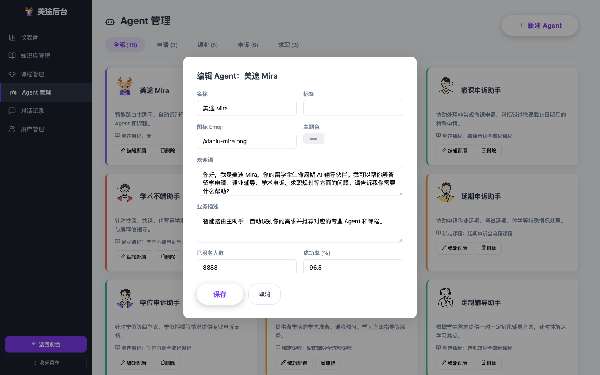The height and width of the screenshot is (375, 600).
Task: Click the 图标 Emoji input field
Action: [x=247, y=141]
